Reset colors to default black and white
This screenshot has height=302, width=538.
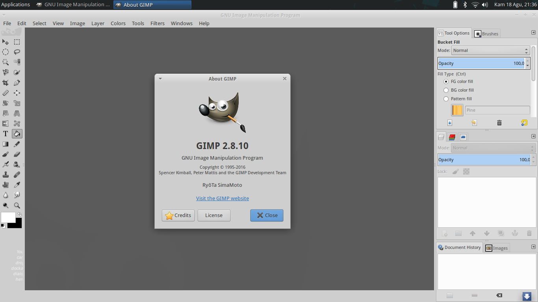click(x=3, y=226)
